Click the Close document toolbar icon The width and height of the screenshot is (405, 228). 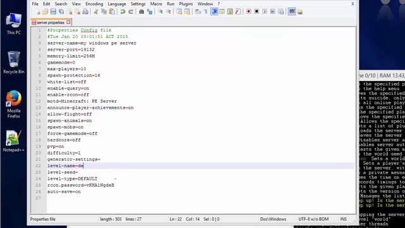tap(70, 11)
